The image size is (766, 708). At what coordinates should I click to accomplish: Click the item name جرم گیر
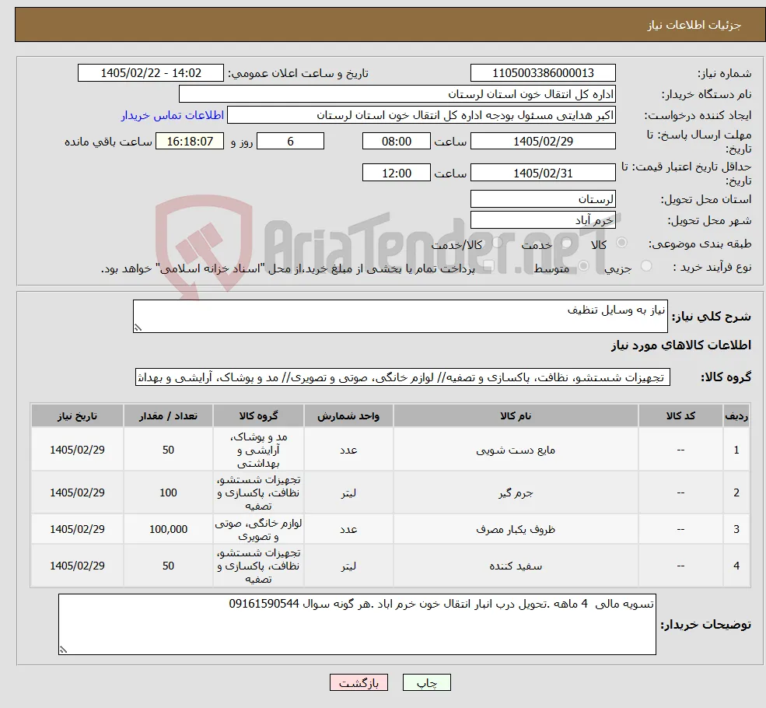point(516,493)
